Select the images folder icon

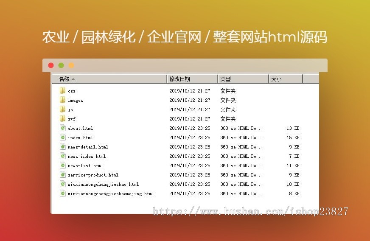[x=62, y=100]
